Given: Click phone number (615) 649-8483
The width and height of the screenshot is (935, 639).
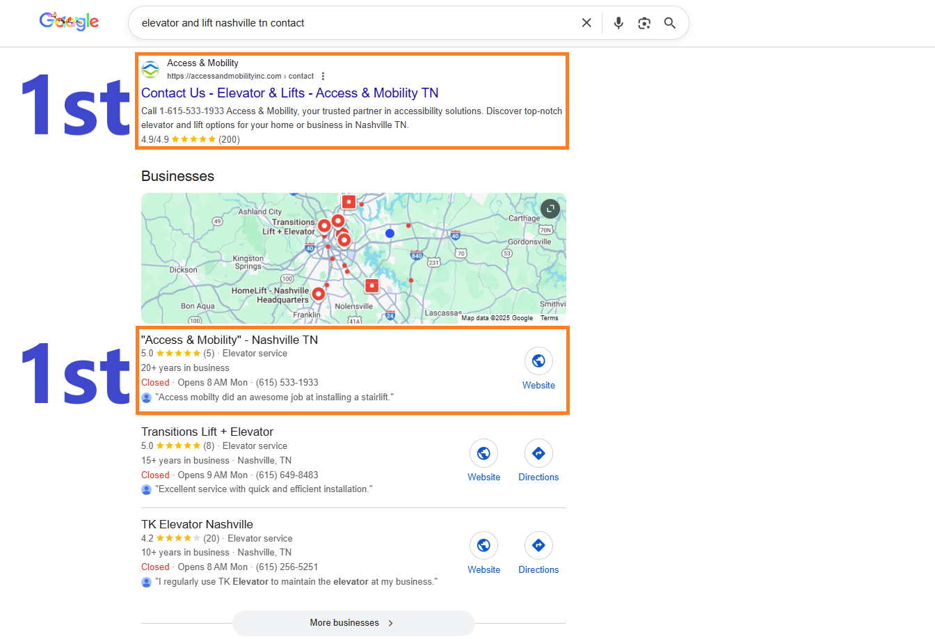Looking at the screenshot, I should tap(287, 475).
